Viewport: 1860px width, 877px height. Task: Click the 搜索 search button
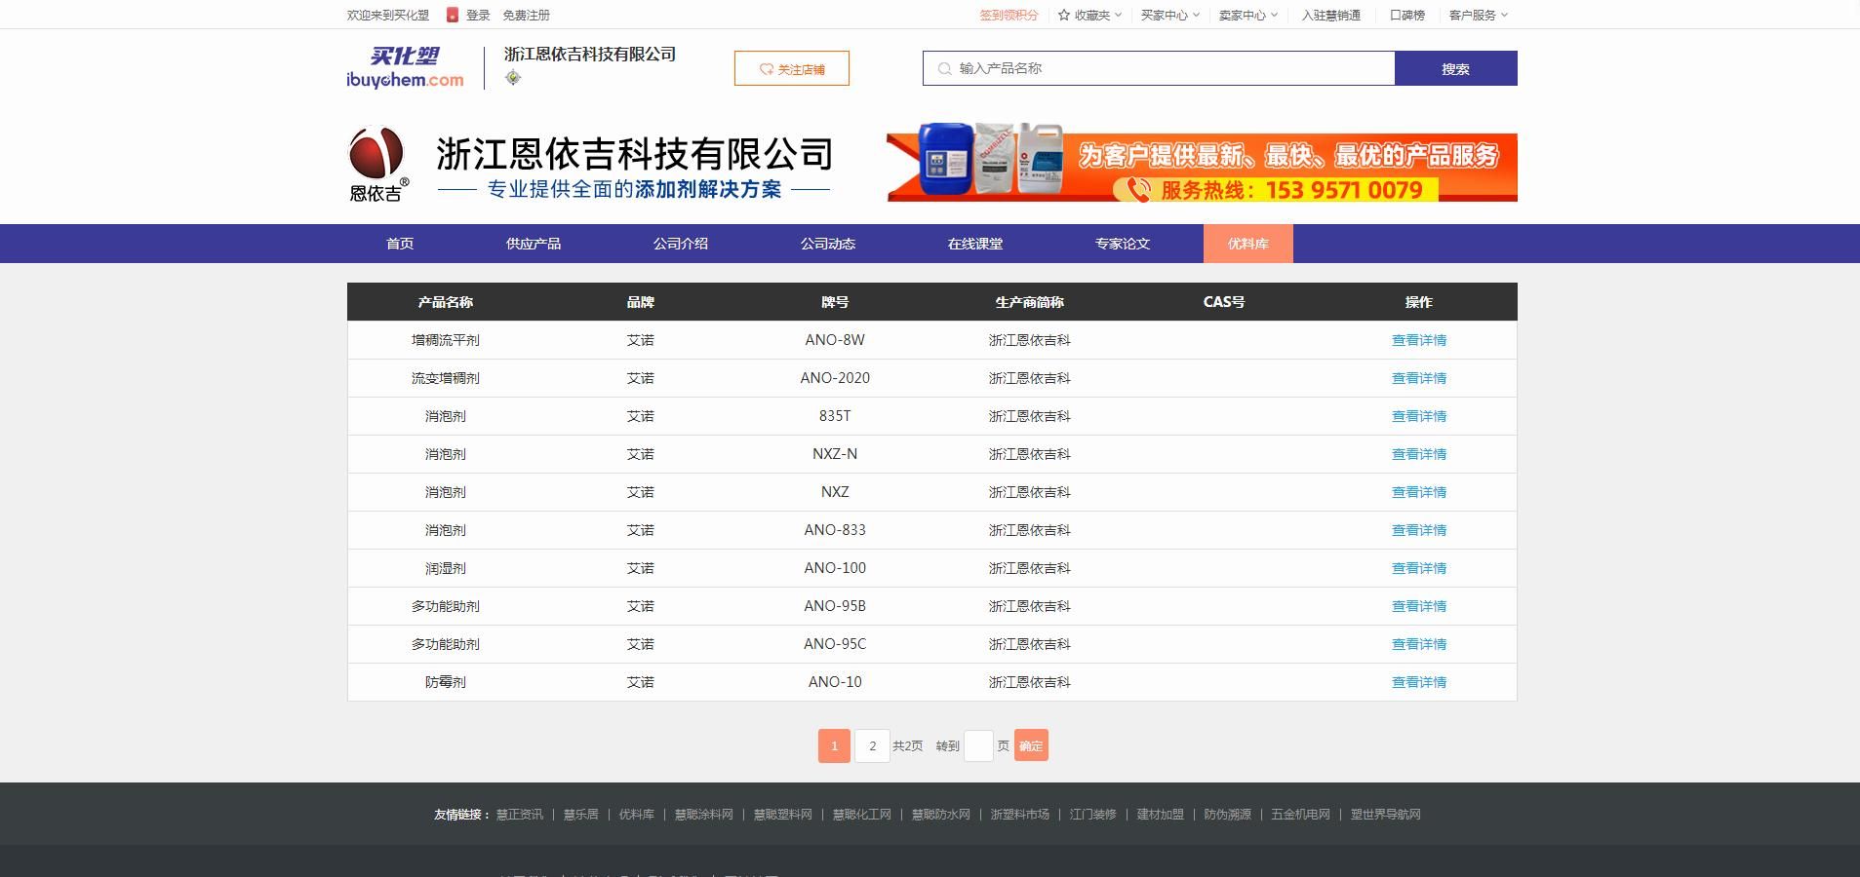pos(1457,68)
